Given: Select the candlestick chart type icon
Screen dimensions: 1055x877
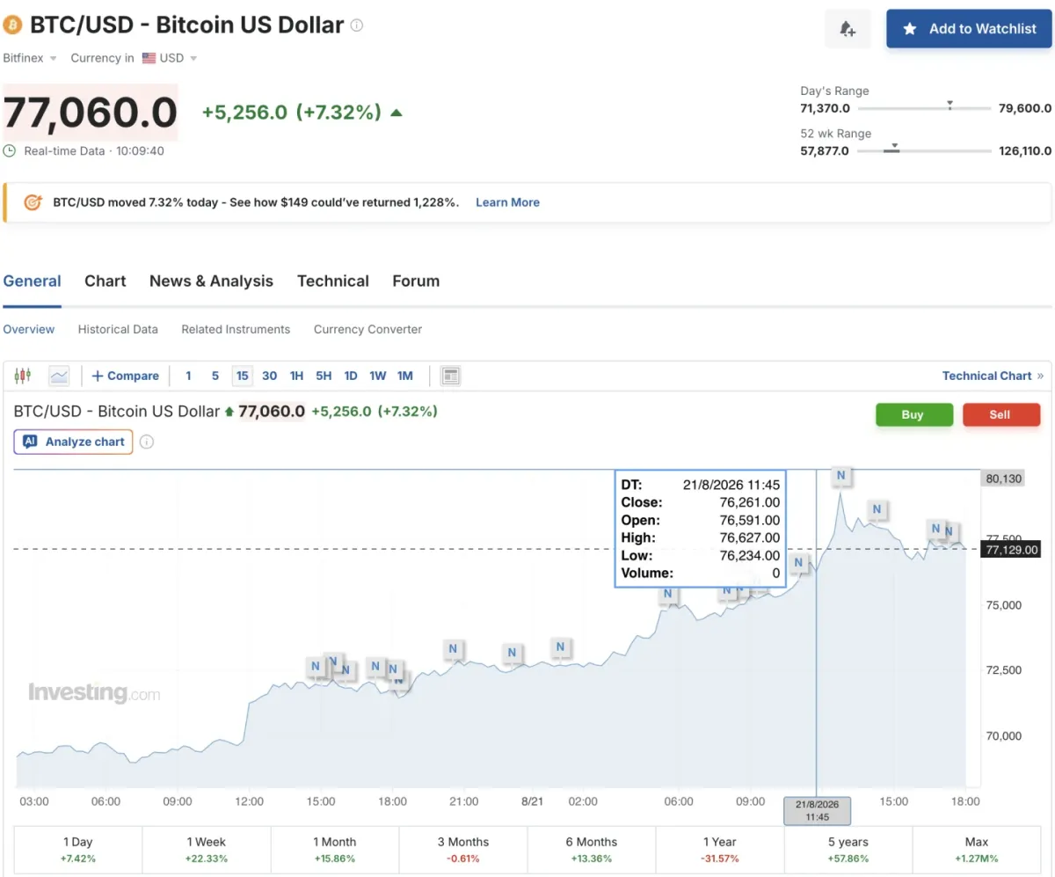Looking at the screenshot, I should [23, 376].
